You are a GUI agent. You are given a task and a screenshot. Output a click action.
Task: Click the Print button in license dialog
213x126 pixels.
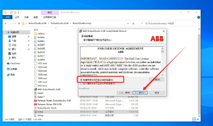(x=157, y=79)
